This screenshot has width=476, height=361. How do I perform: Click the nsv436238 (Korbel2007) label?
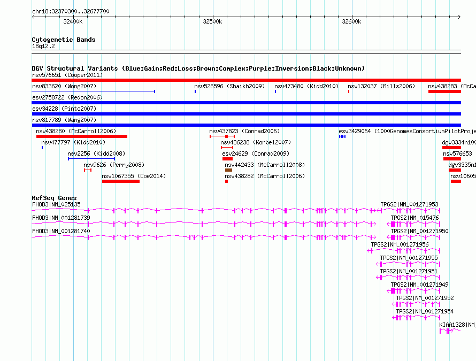(256, 142)
